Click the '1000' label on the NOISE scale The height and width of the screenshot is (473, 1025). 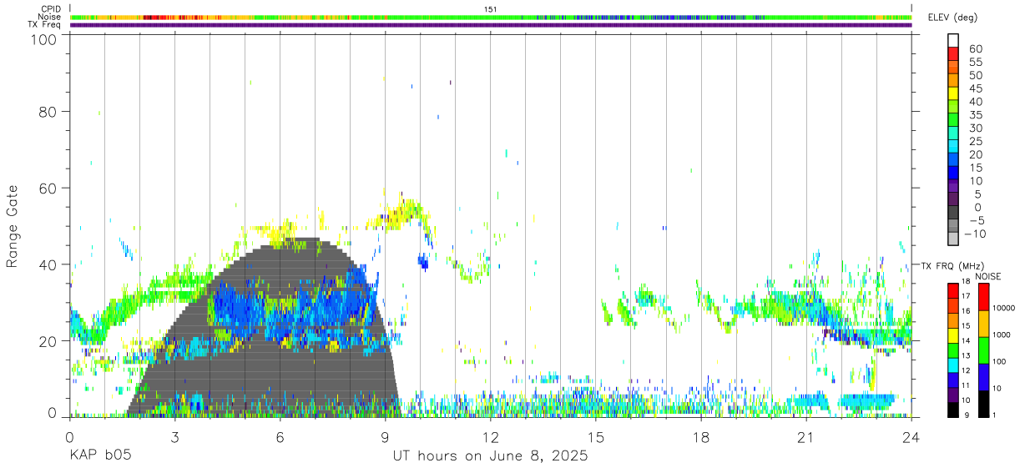1002,335
